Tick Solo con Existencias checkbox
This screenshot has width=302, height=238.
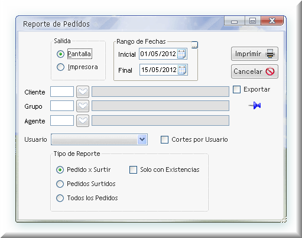[x=133, y=169]
